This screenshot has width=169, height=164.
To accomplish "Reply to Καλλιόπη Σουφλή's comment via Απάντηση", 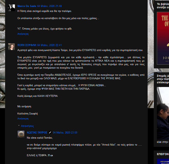I will [x=23, y=119].
